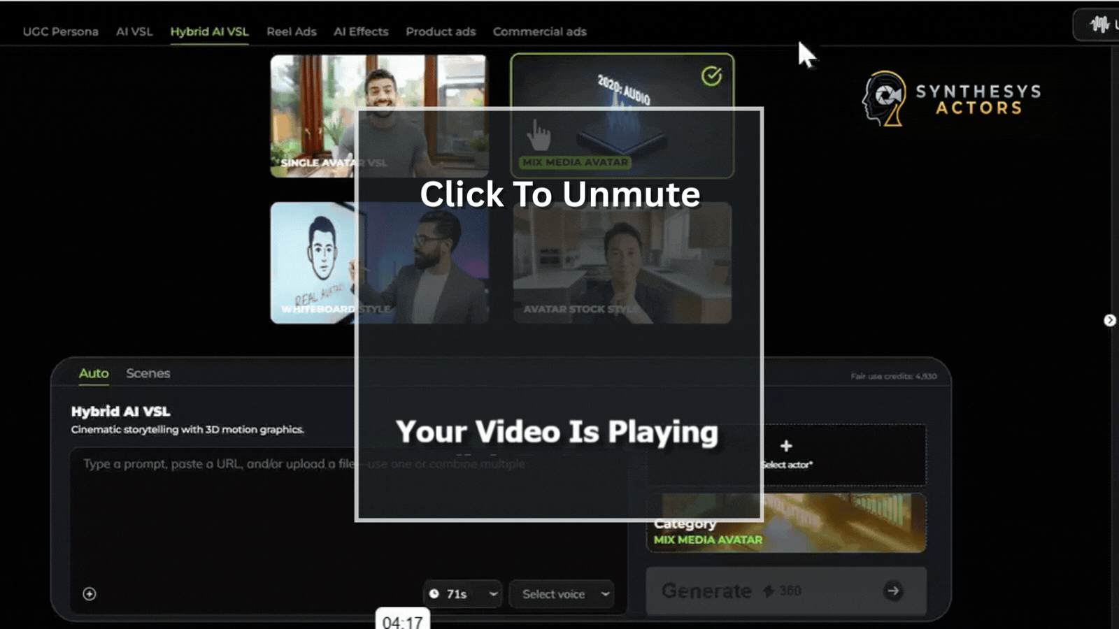Click the Fair use credits text
The height and width of the screenshot is (629, 1119).
point(894,376)
